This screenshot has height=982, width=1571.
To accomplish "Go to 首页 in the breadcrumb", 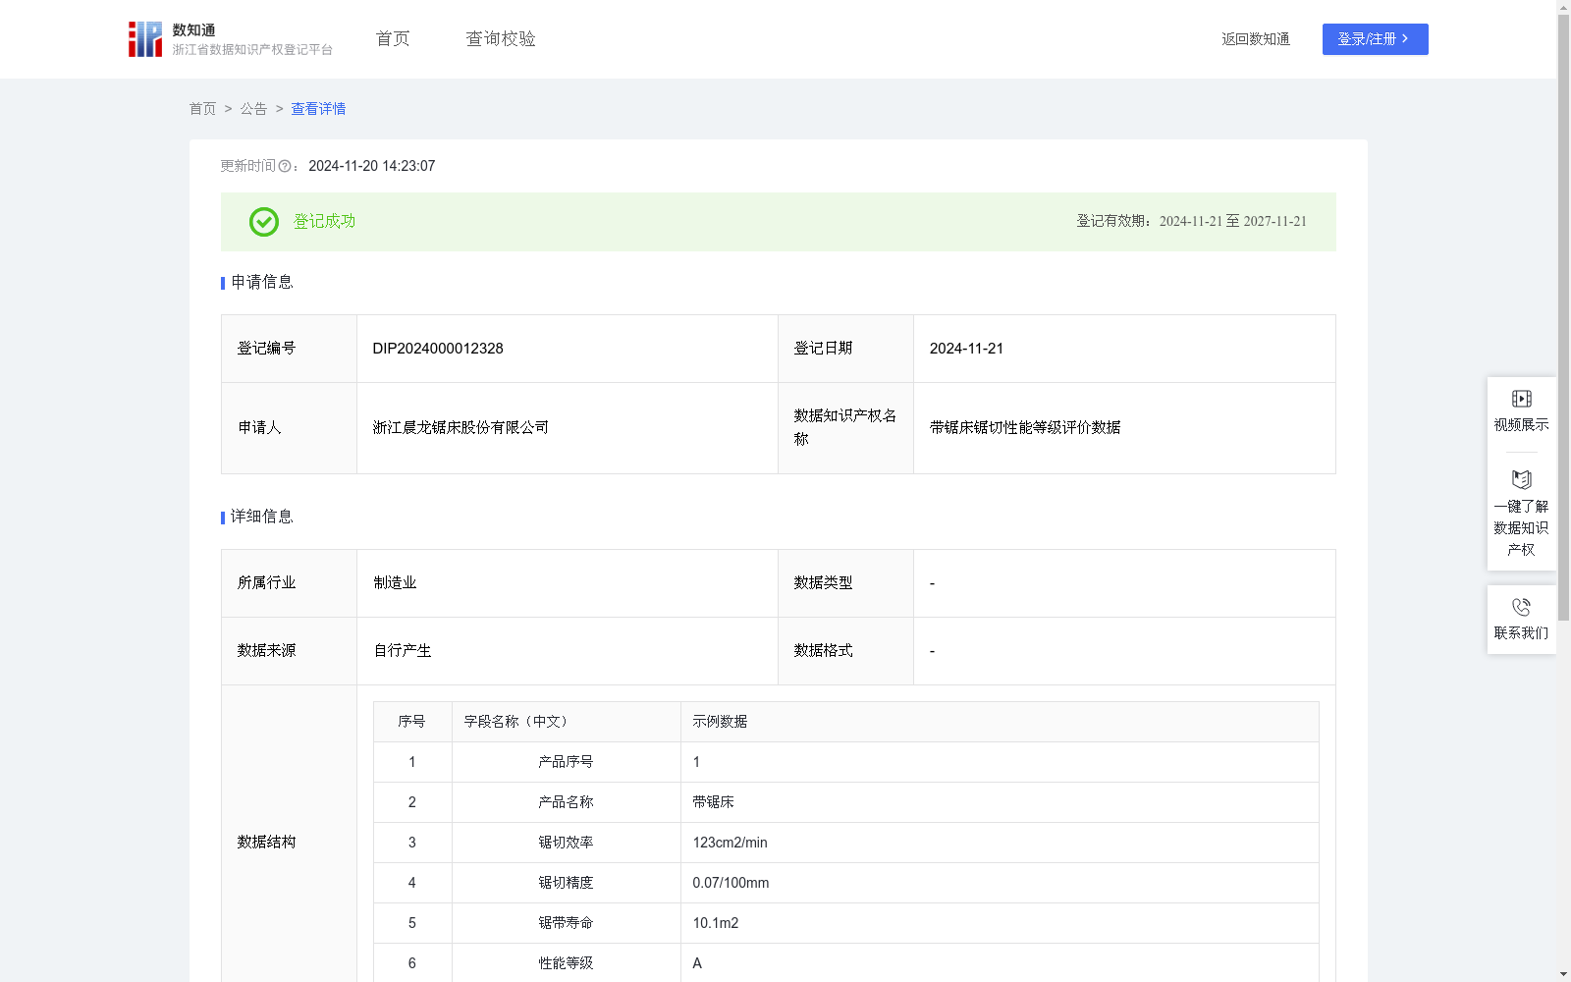I will click(x=202, y=109).
